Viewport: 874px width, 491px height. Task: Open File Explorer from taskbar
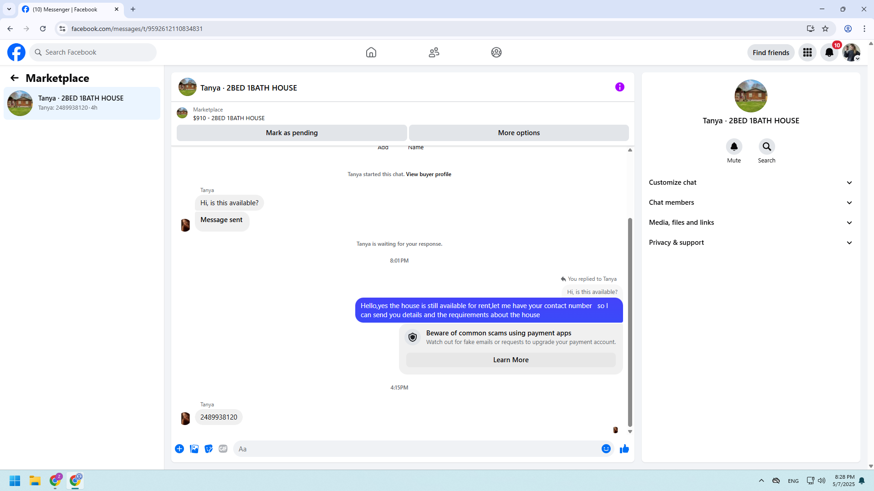35,481
